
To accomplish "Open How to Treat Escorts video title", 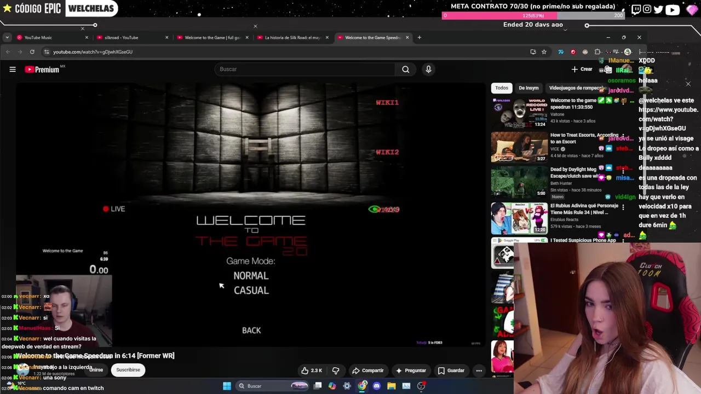I will coord(584,138).
